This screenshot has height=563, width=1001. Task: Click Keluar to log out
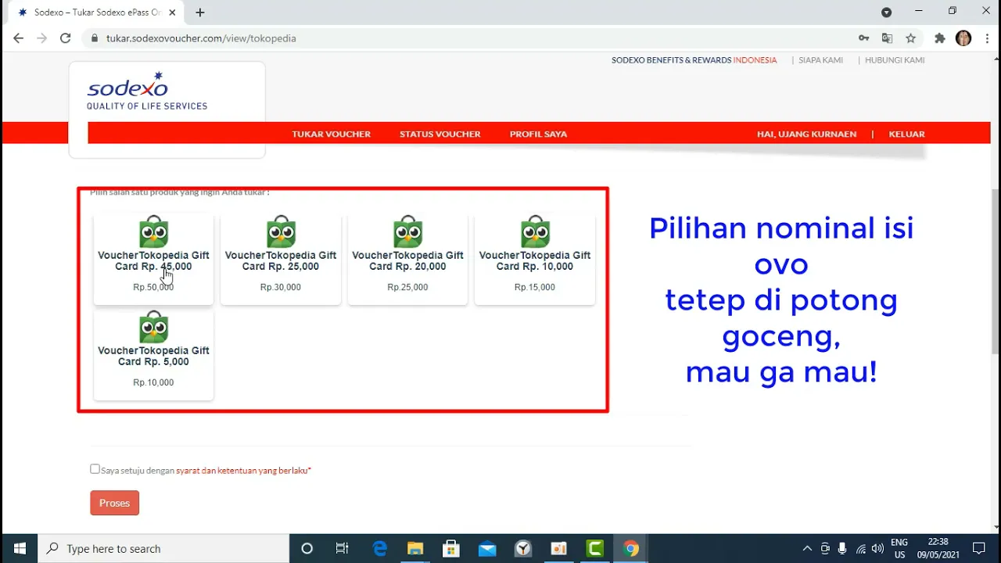point(906,134)
